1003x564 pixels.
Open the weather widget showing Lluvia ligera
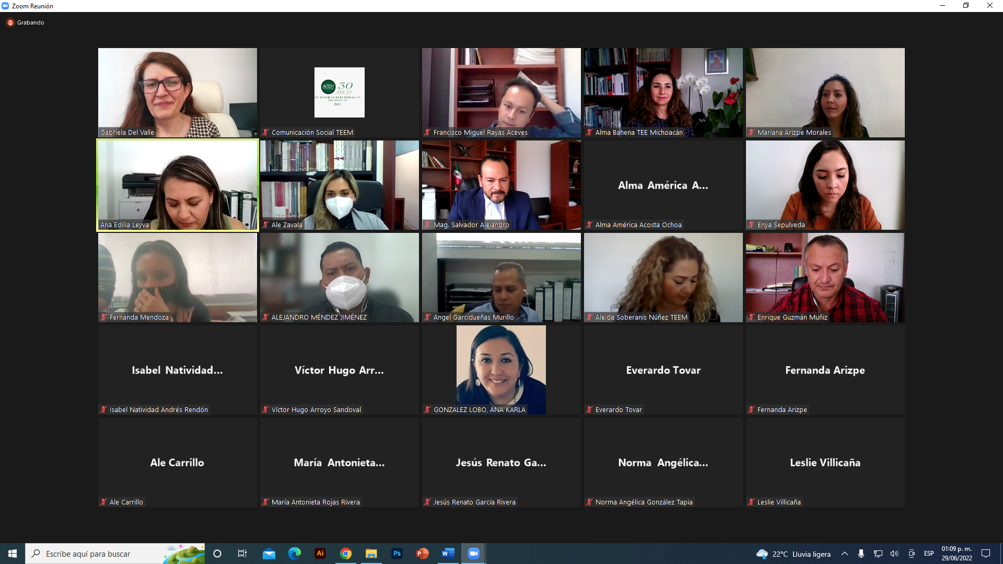(x=793, y=554)
